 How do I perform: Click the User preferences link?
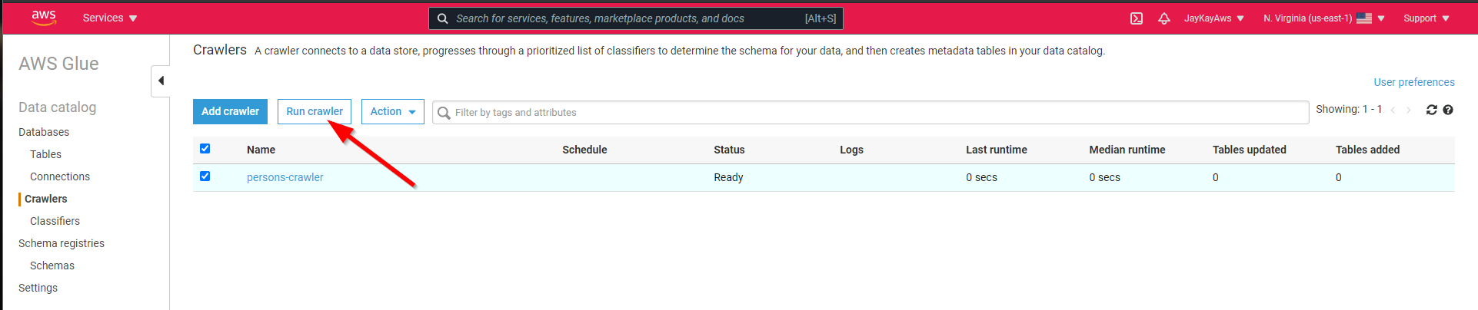[1413, 82]
